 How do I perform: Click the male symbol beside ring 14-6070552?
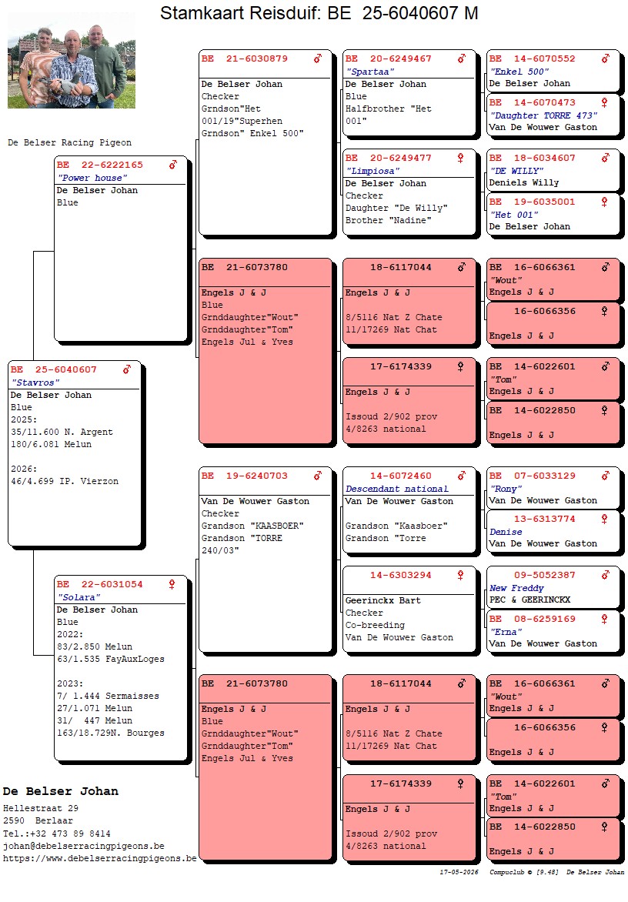tap(605, 58)
